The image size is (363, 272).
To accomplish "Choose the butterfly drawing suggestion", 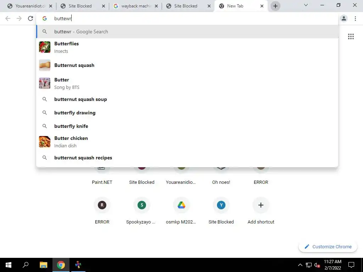I will [187, 113].
